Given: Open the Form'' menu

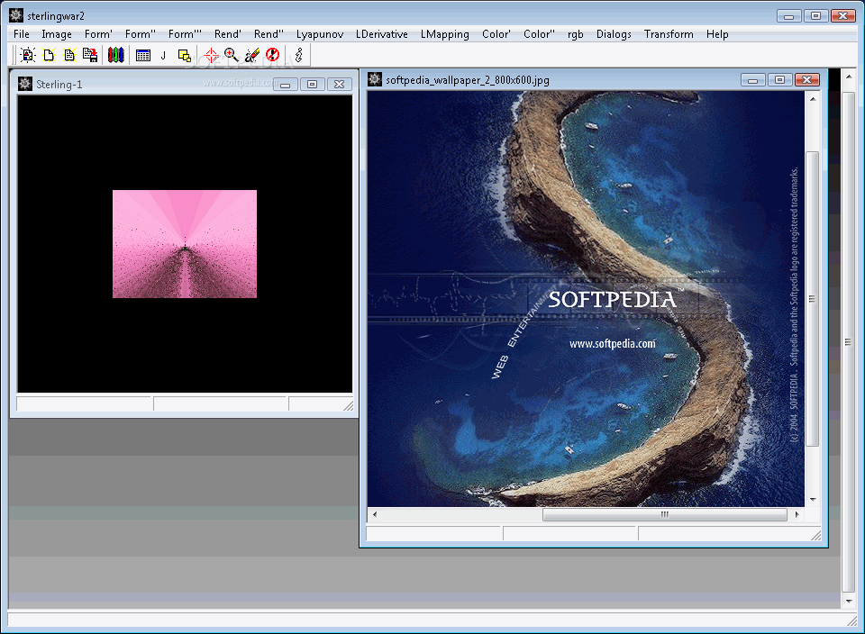Looking at the screenshot, I should point(141,34).
